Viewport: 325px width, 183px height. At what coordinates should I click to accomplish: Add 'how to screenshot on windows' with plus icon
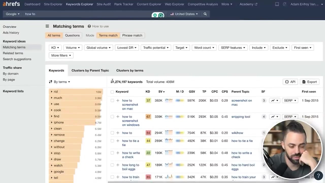point(118,117)
